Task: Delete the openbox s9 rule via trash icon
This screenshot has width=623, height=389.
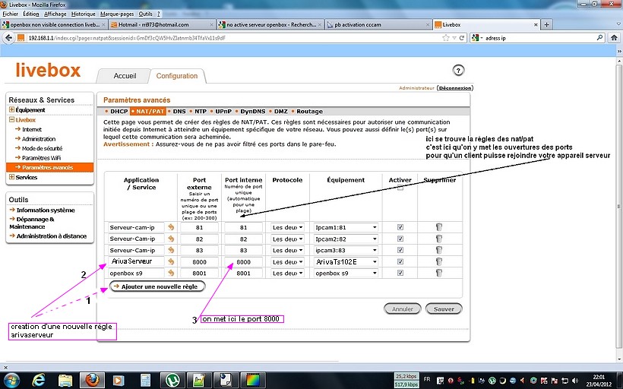Action: (438, 273)
